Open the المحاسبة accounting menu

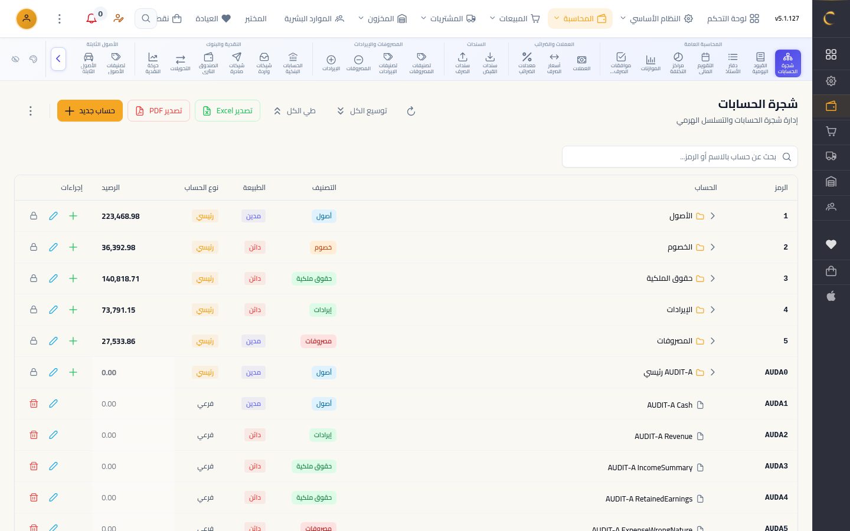pyautogui.click(x=580, y=19)
